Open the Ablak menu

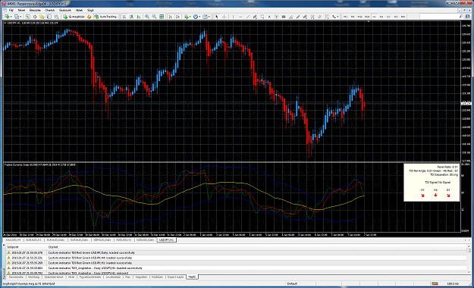pos(79,10)
